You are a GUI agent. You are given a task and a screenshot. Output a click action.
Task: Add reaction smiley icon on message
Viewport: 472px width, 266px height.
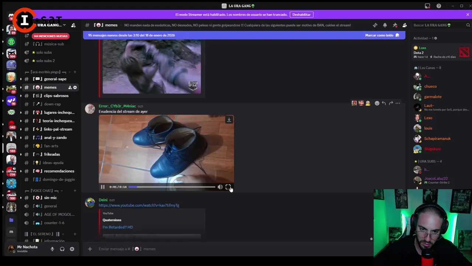pos(377,103)
